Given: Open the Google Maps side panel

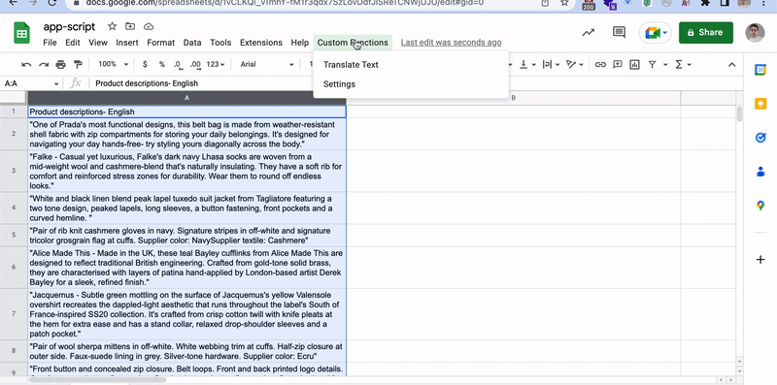Looking at the screenshot, I should tap(760, 206).
